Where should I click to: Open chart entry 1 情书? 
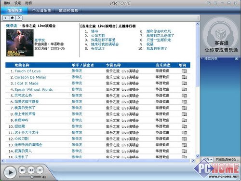94,31
